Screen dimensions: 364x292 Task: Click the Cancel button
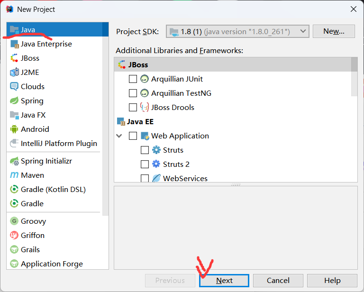278,281
